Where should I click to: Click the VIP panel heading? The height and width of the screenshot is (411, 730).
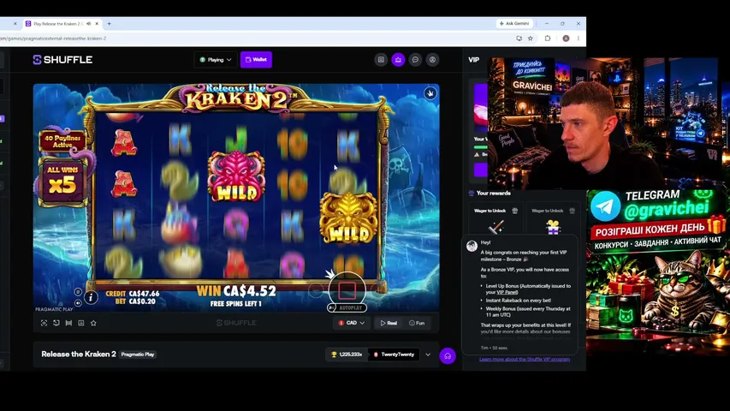473,60
